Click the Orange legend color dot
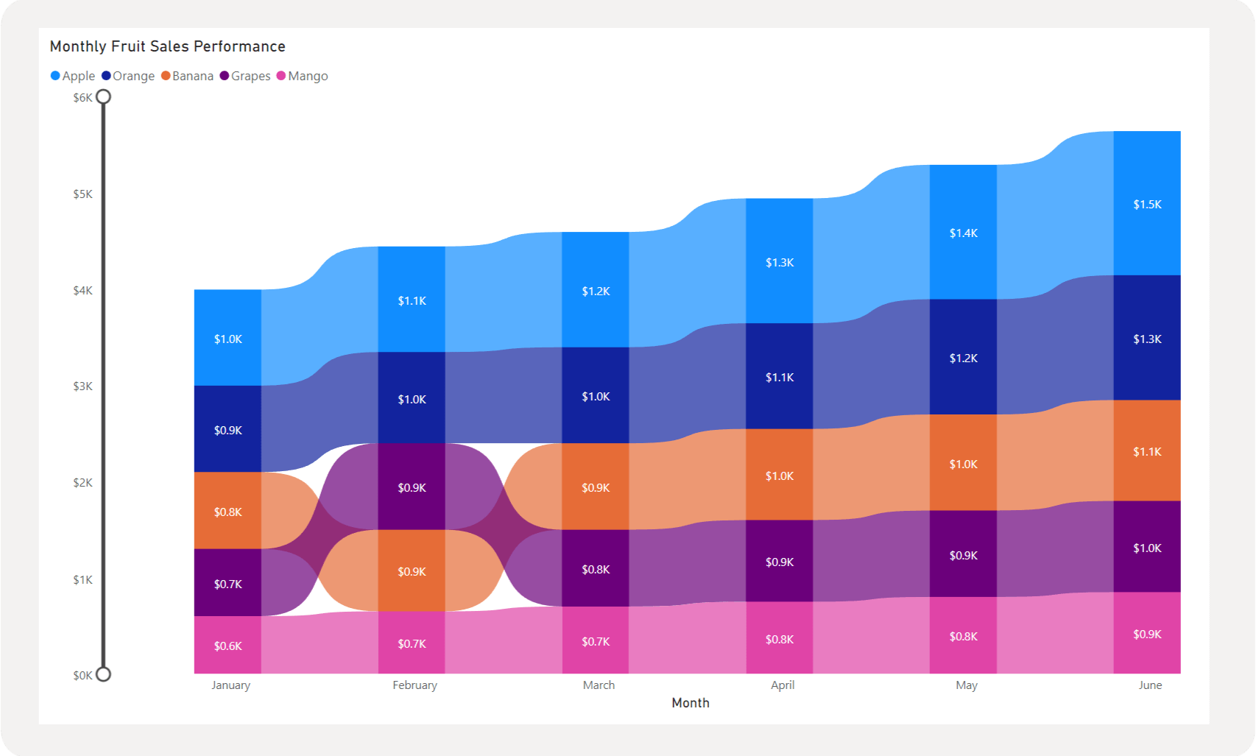 click(x=106, y=75)
